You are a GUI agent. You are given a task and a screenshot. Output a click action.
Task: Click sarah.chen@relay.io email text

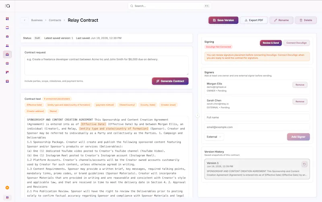click(218, 104)
